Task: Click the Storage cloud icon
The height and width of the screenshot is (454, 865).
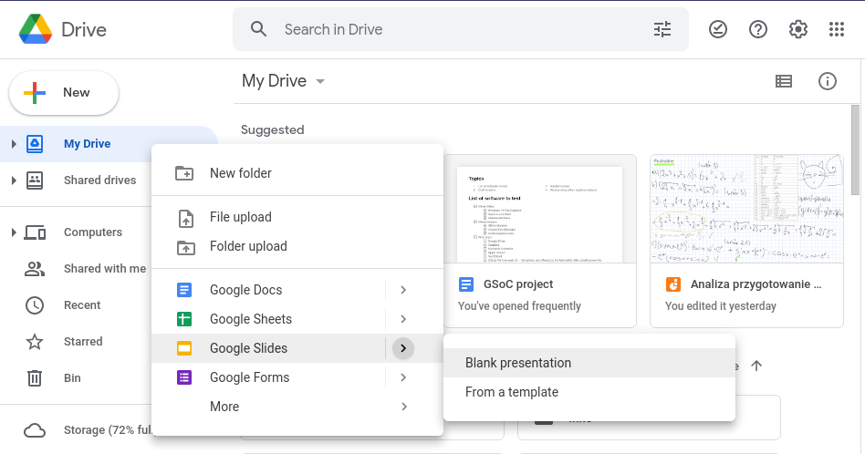Action: pos(35,430)
